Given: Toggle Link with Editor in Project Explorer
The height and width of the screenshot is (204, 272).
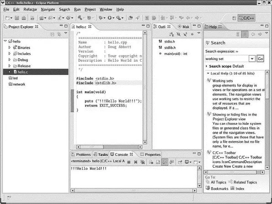Looking at the screenshot, I should pos(59,34).
